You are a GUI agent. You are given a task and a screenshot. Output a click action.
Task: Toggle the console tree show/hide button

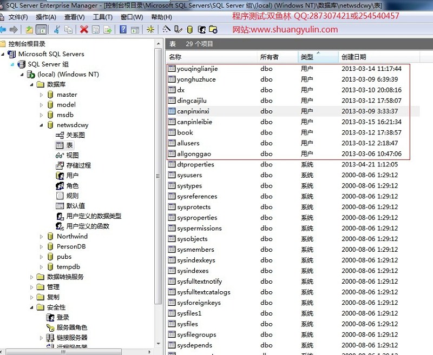pyautogui.click(x=42, y=30)
